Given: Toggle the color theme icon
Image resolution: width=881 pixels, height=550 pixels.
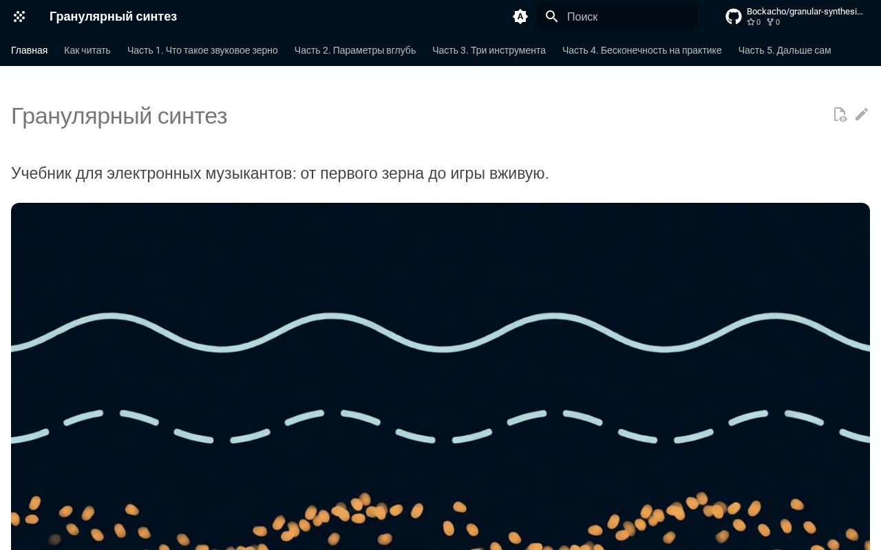Looking at the screenshot, I should tap(520, 16).
